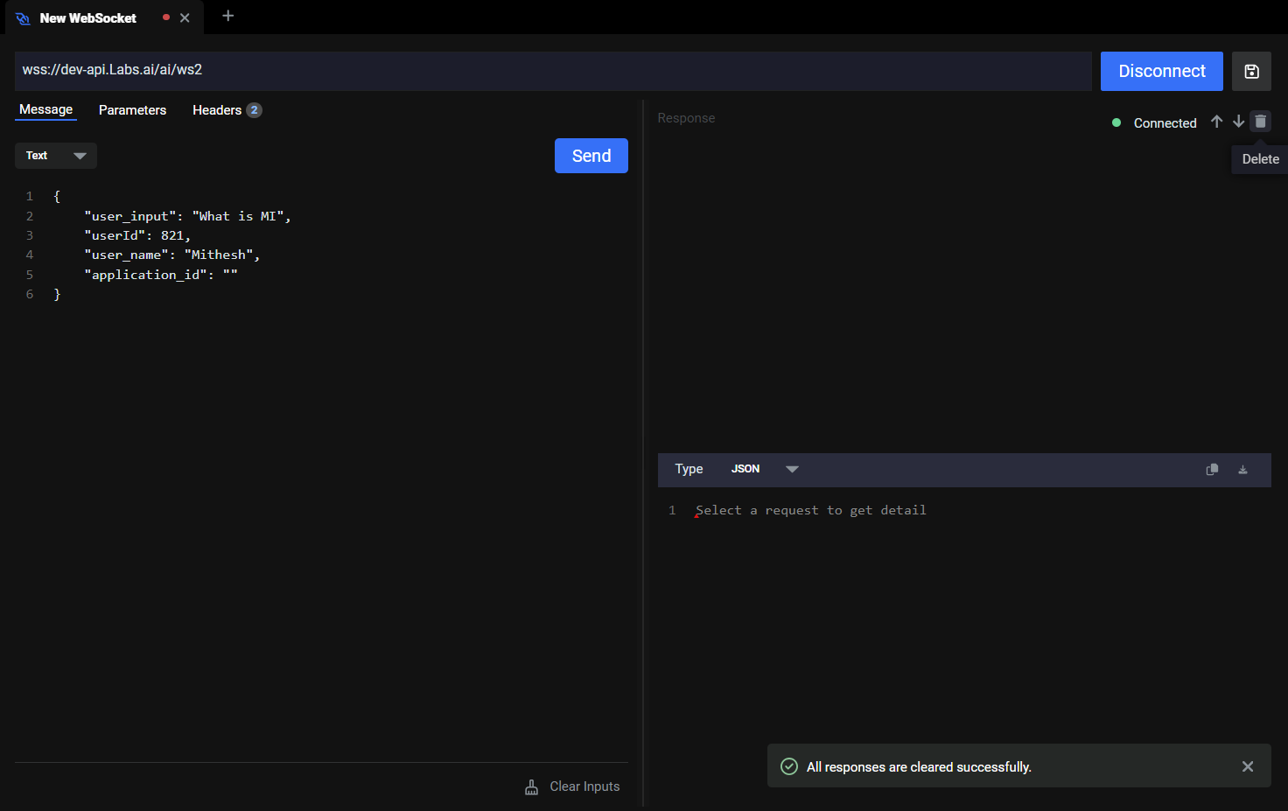This screenshot has width=1288, height=811.
Task: Click the up arrow in Response panel
Action: [x=1216, y=122]
